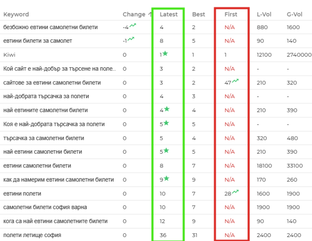Click the star next to rank 9 in Latest
The height and width of the screenshot is (241, 312).
[x=167, y=178]
